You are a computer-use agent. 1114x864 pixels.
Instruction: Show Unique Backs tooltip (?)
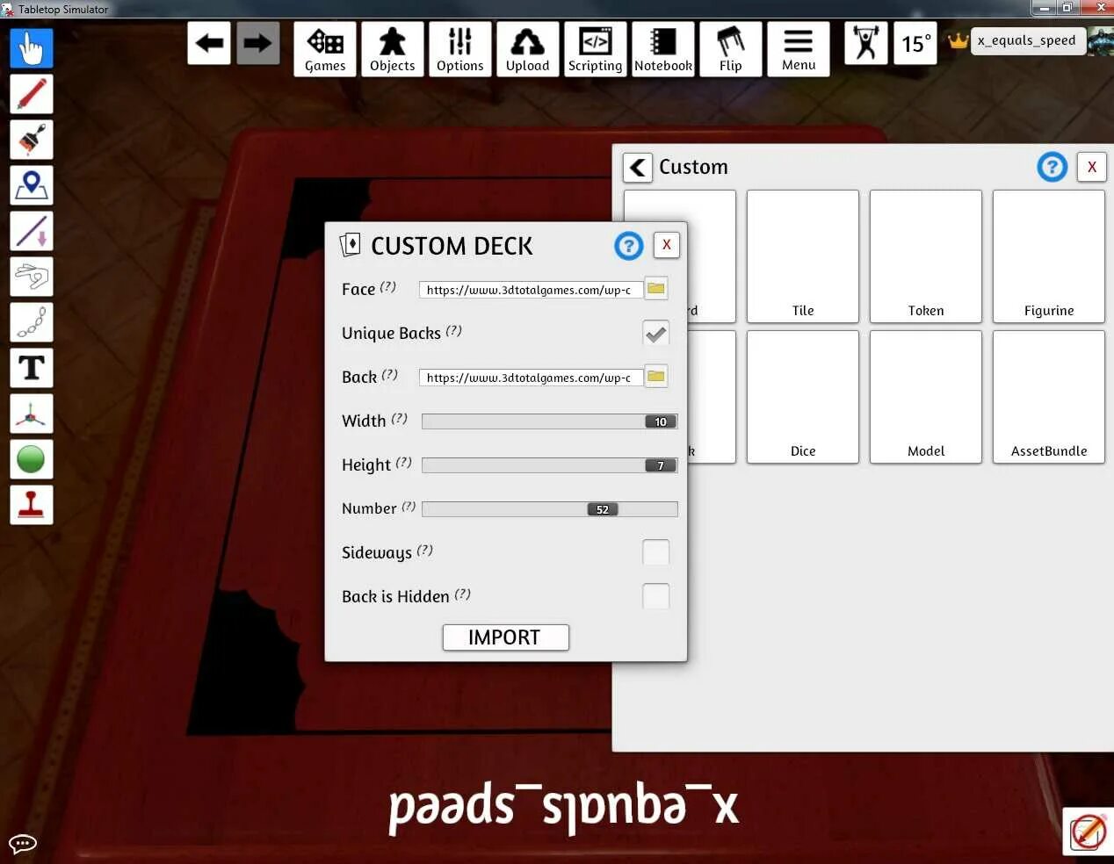pyautogui.click(x=453, y=331)
